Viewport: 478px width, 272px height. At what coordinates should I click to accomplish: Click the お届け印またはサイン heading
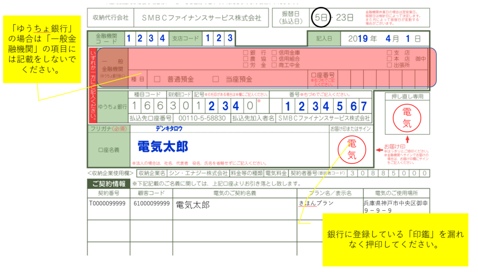click(351, 129)
